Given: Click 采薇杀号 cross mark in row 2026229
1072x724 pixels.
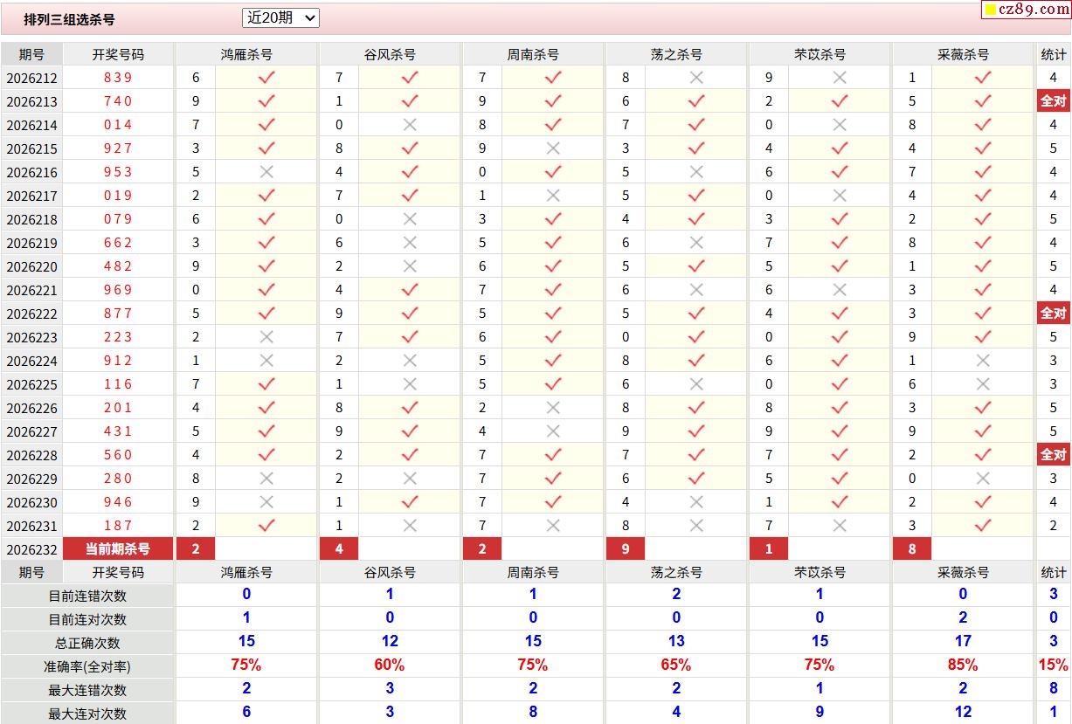Looking at the screenshot, I should (983, 478).
